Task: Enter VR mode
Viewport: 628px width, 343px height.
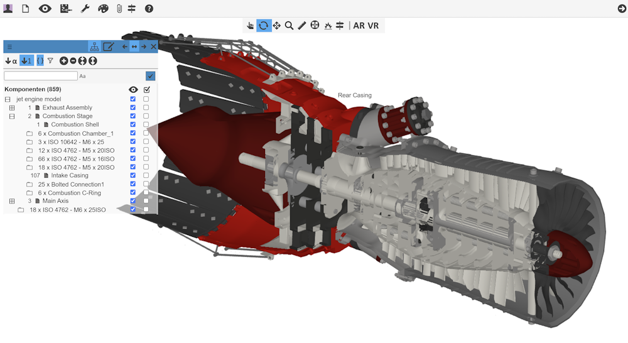Action: (x=373, y=26)
